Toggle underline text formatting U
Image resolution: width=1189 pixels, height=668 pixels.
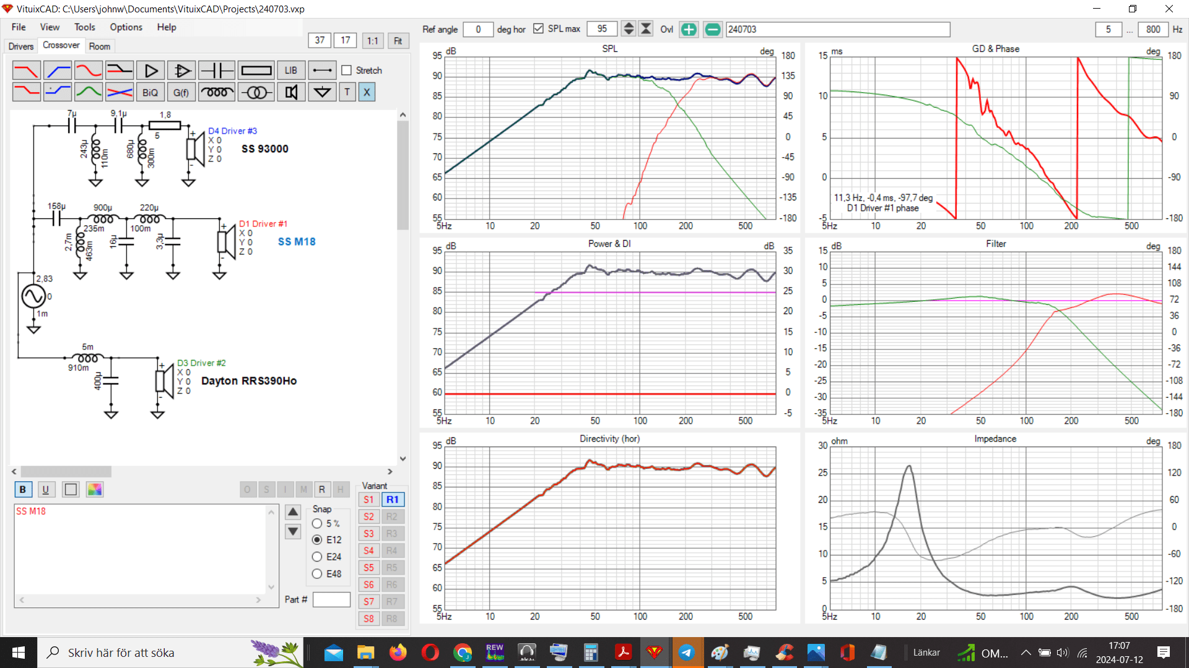pos(46,489)
